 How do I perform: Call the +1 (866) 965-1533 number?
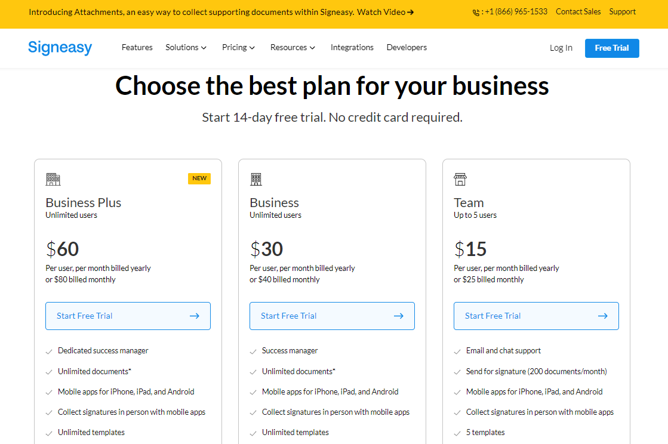(x=516, y=11)
